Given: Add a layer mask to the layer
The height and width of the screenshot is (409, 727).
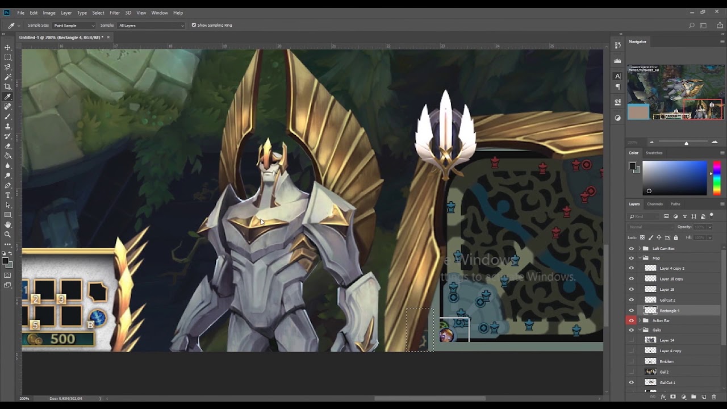Looking at the screenshot, I should tap(673, 397).
